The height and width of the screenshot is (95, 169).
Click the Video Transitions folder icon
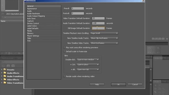tap(5, 83)
